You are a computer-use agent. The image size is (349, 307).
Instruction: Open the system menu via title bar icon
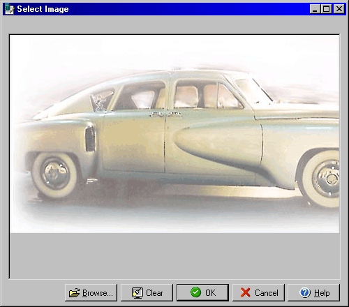(9, 9)
